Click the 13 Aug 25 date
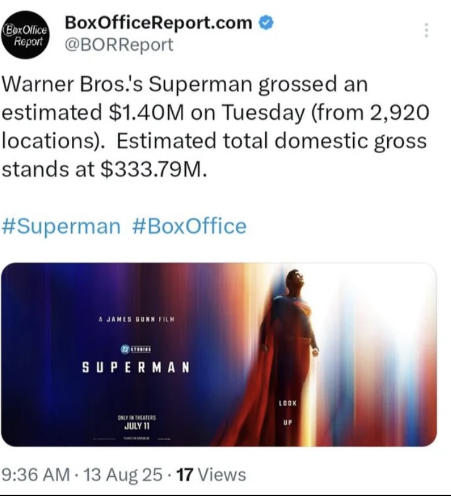Viewport: 451px width, 496px height. click(123, 474)
